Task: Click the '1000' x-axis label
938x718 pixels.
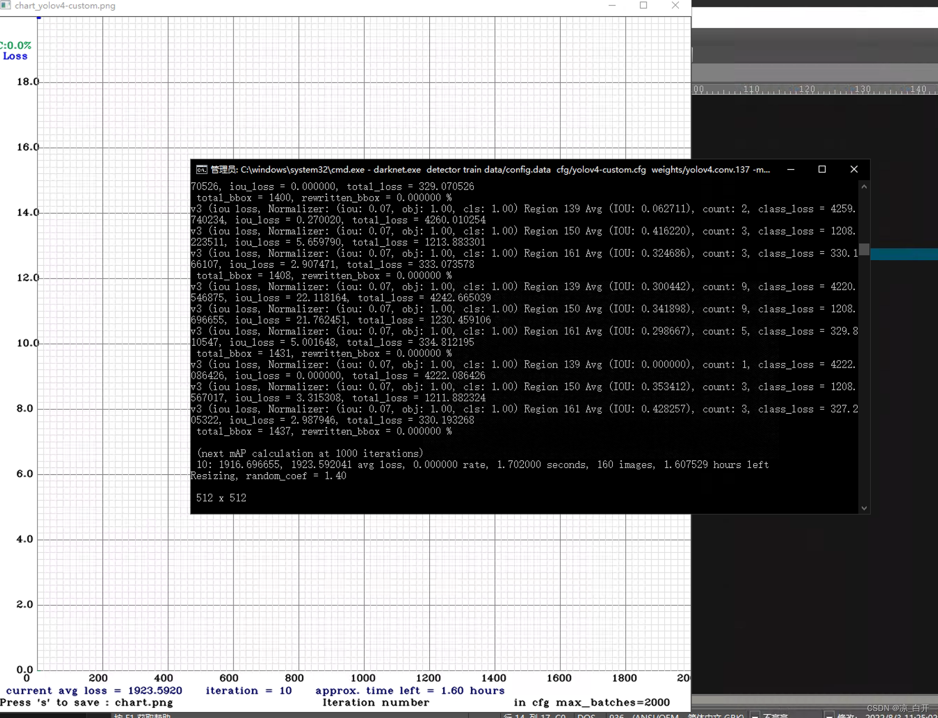Action: (363, 678)
